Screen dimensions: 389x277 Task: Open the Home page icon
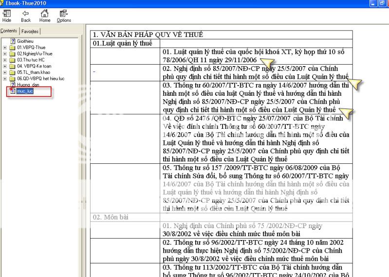[x=45, y=16]
